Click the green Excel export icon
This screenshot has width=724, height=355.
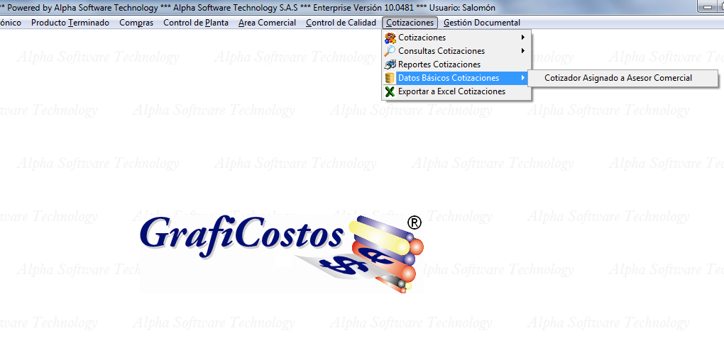pos(390,91)
